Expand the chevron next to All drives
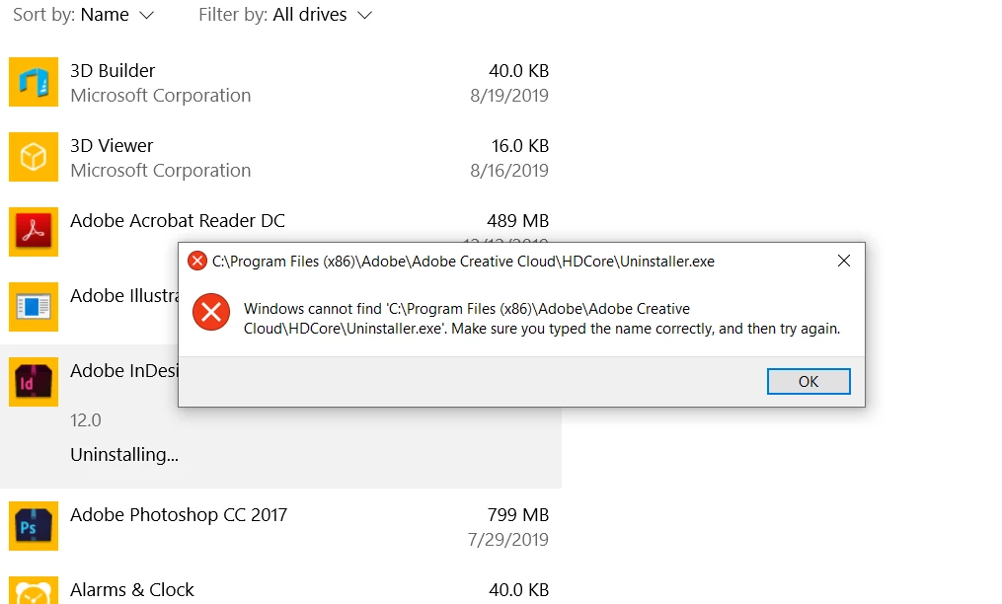Screen dimensions: 1002x604 tap(365, 16)
